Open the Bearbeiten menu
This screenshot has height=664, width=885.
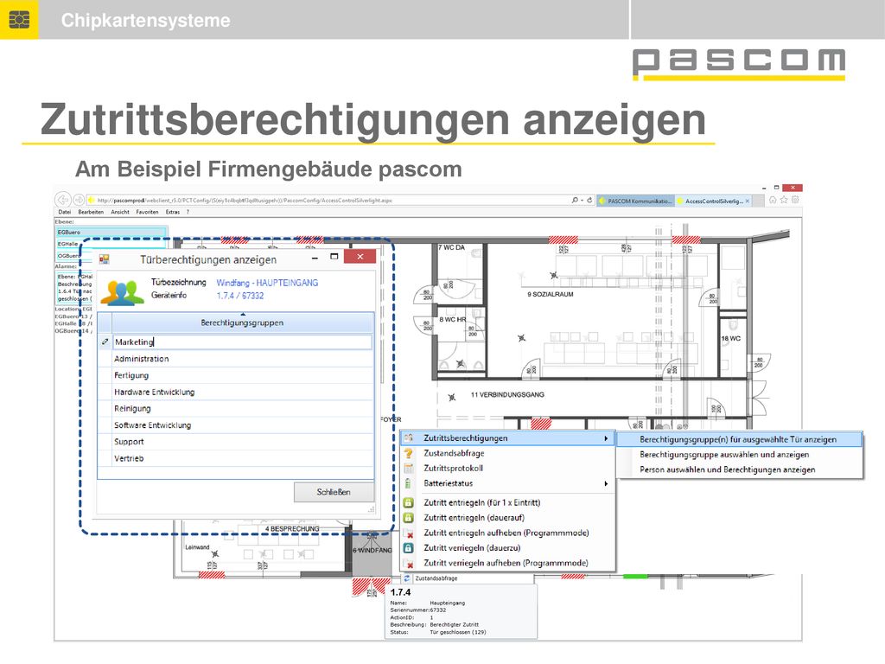(x=91, y=213)
